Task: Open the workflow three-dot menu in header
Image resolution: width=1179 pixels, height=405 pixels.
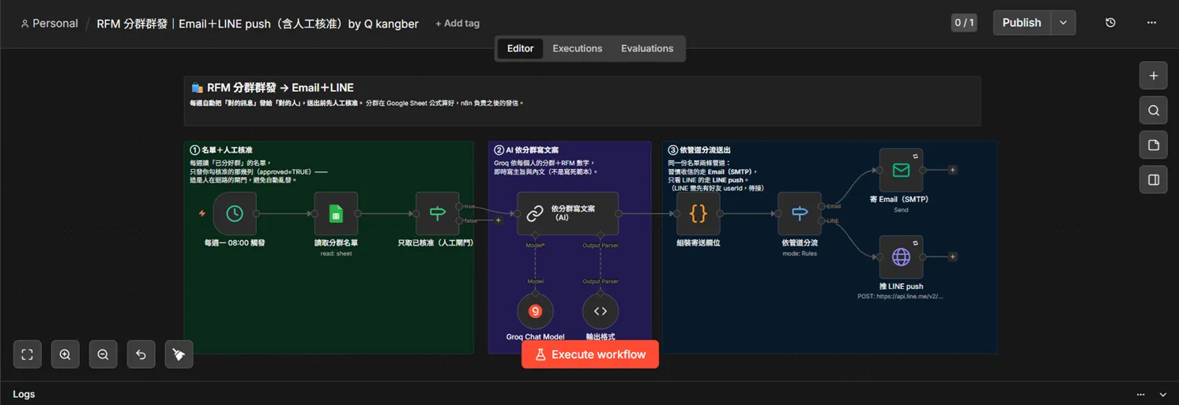Action: tap(1151, 23)
